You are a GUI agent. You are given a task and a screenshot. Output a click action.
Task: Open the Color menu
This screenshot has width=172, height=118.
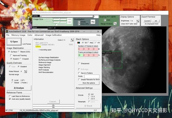(x=30, y=35)
